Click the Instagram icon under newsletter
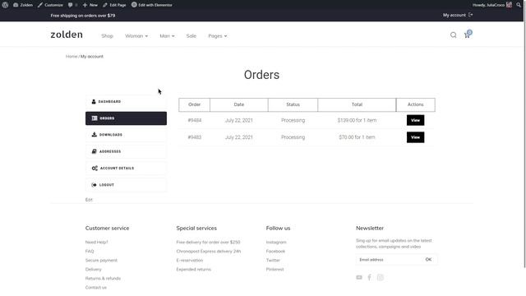This screenshot has height=296, width=526. 380,277
